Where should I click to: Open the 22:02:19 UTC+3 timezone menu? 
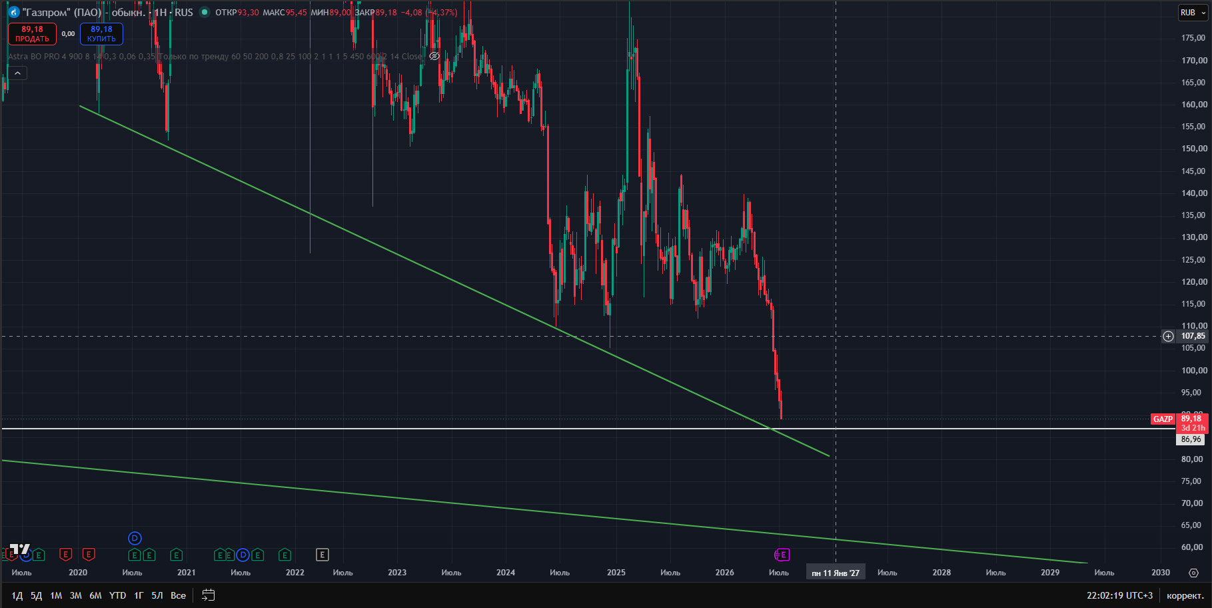pyautogui.click(x=1119, y=595)
